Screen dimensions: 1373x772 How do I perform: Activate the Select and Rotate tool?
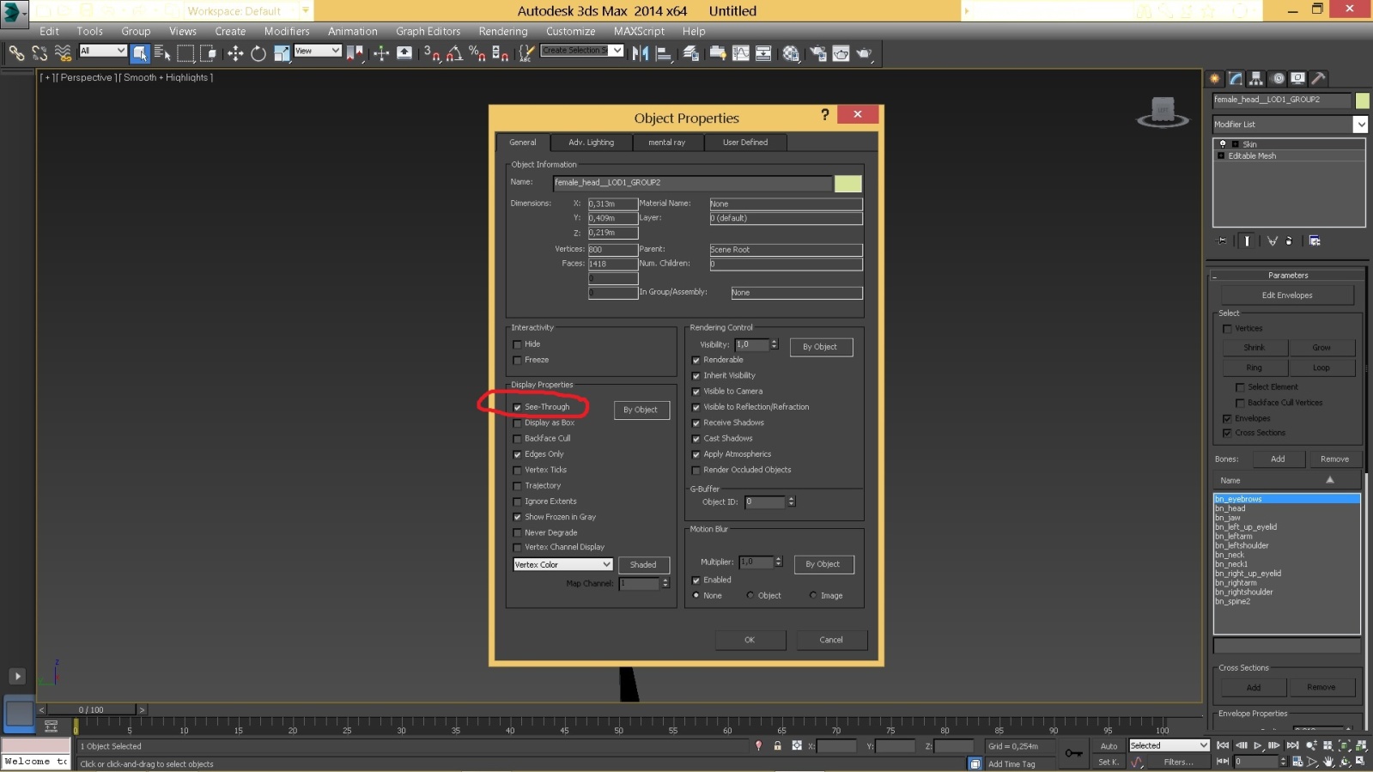[258, 53]
